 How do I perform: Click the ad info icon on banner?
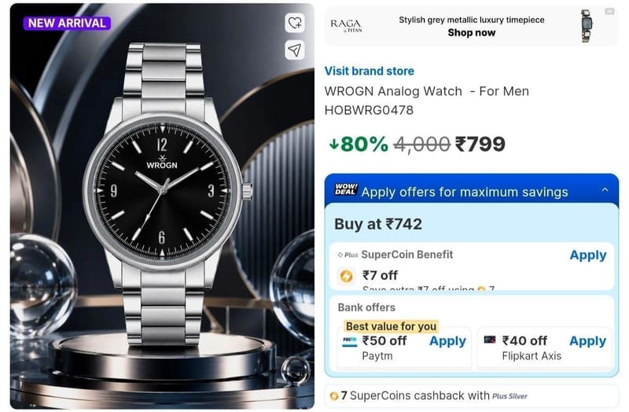609,11
